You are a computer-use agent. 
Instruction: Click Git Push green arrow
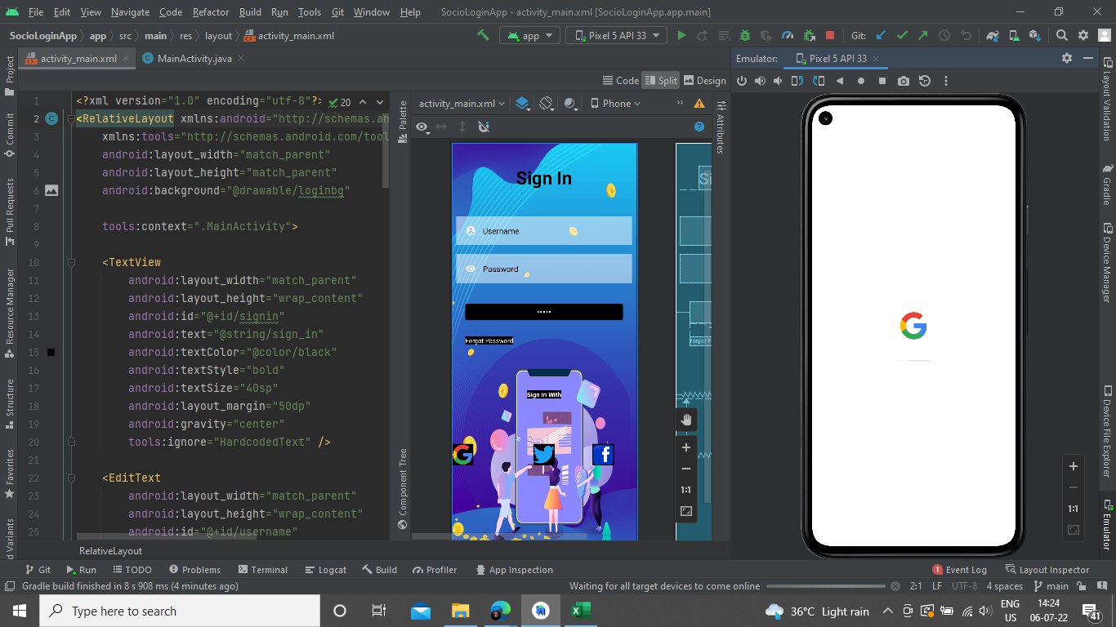(x=923, y=36)
